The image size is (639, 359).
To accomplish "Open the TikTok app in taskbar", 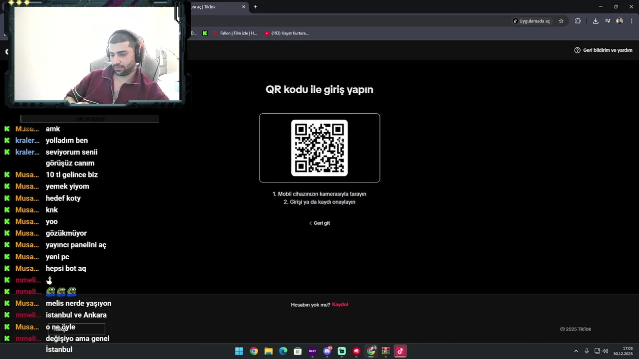I will click(x=400, y=351).
